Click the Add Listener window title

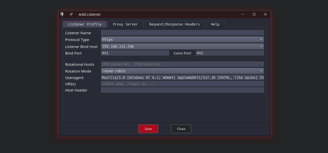point(90,14)
